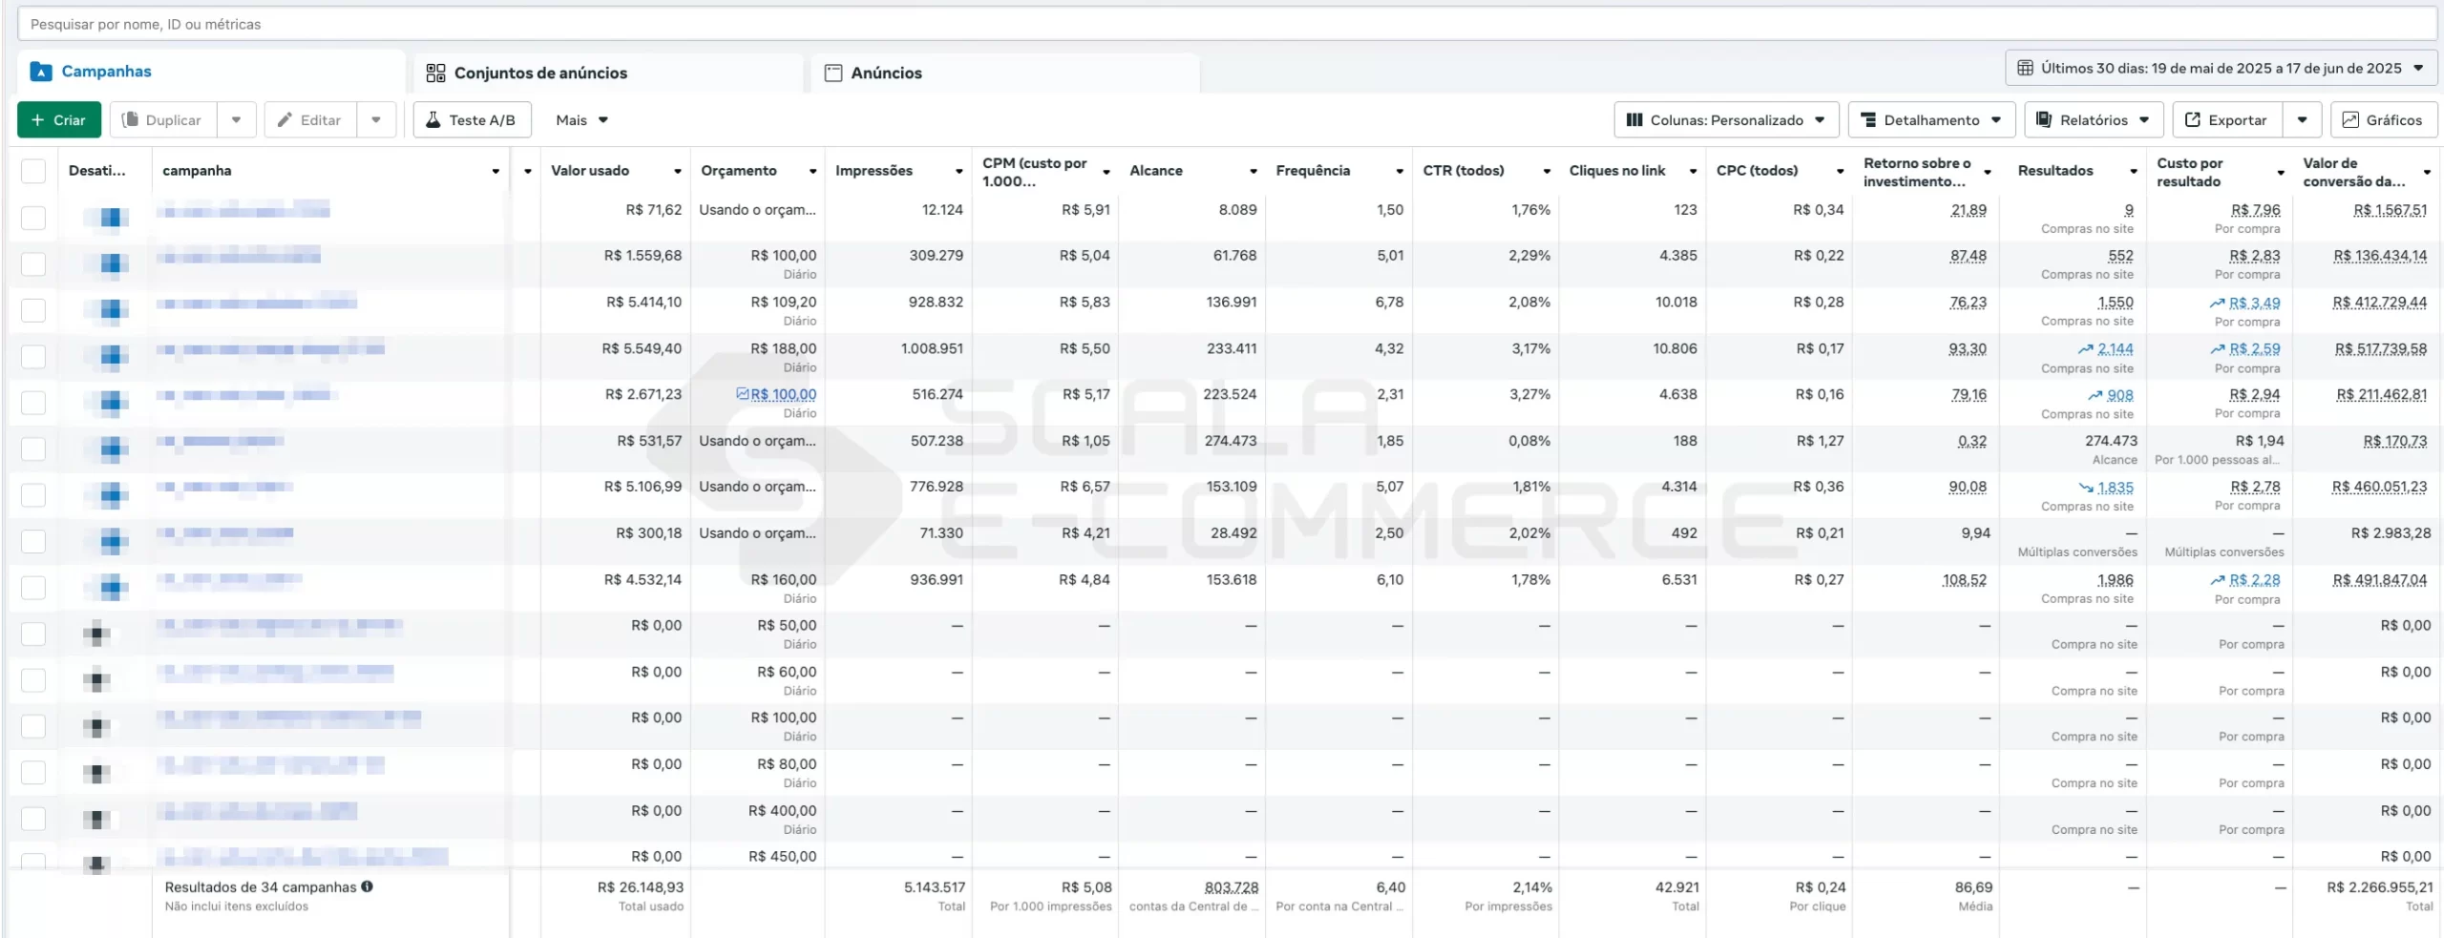This screenshot has width=2444, height=938.
Task: Click the Campanhas tab icon
Action: pyautogui.click(x=41, y=72)
